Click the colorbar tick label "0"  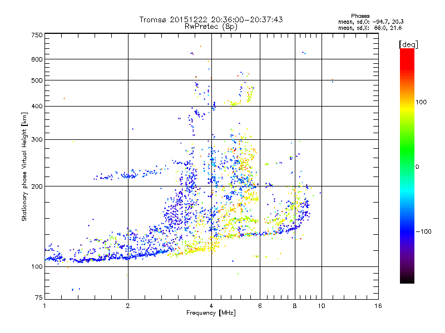(x=417, y=167)
